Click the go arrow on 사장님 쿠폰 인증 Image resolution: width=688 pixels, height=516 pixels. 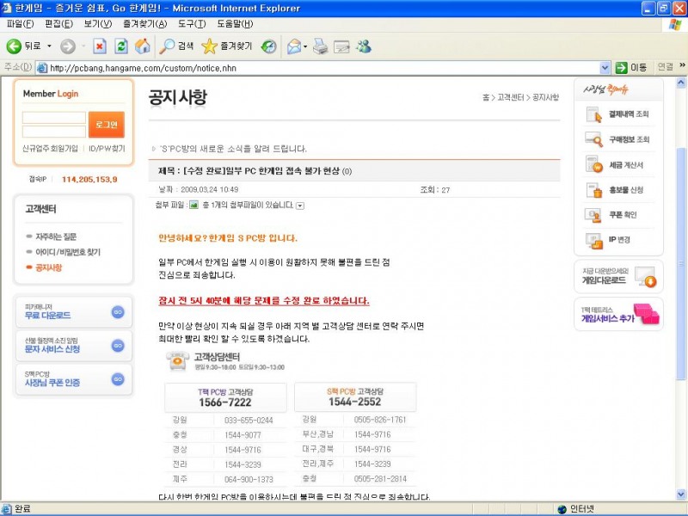(x=118, y=379)
